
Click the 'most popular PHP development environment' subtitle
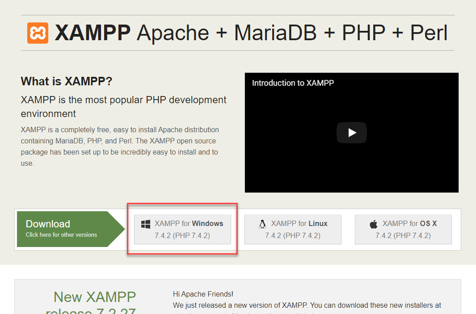[x=123, y=106]
